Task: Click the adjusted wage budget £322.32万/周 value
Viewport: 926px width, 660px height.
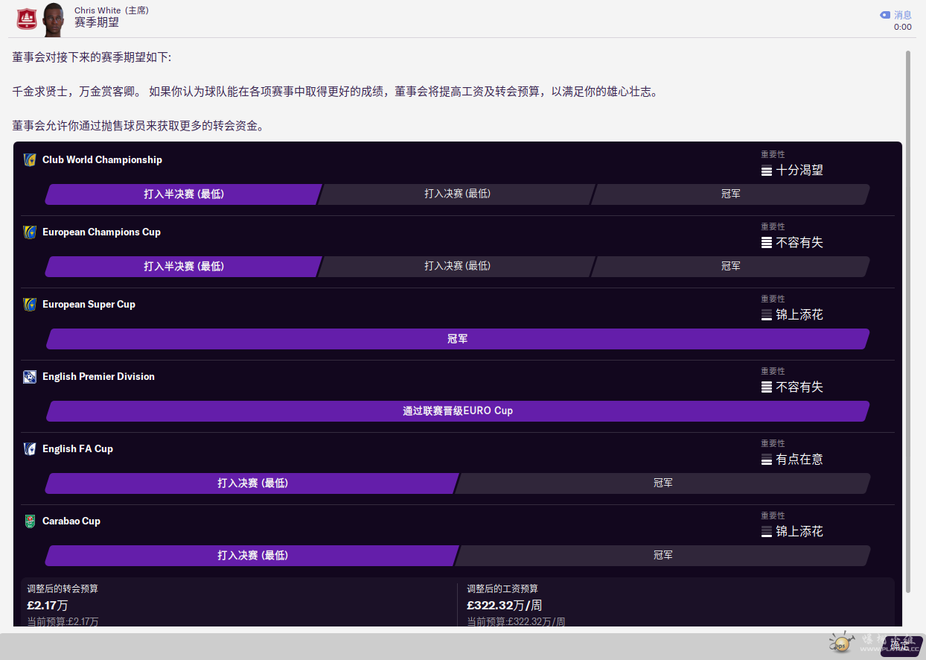Action: (504, 605)
